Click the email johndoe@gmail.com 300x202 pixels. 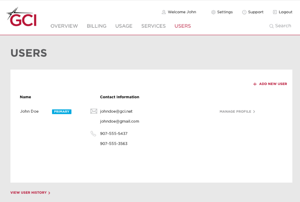tap(120, 121)
